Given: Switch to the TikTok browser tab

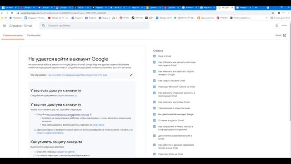Looking at the screenshot, I should [82, 8].
